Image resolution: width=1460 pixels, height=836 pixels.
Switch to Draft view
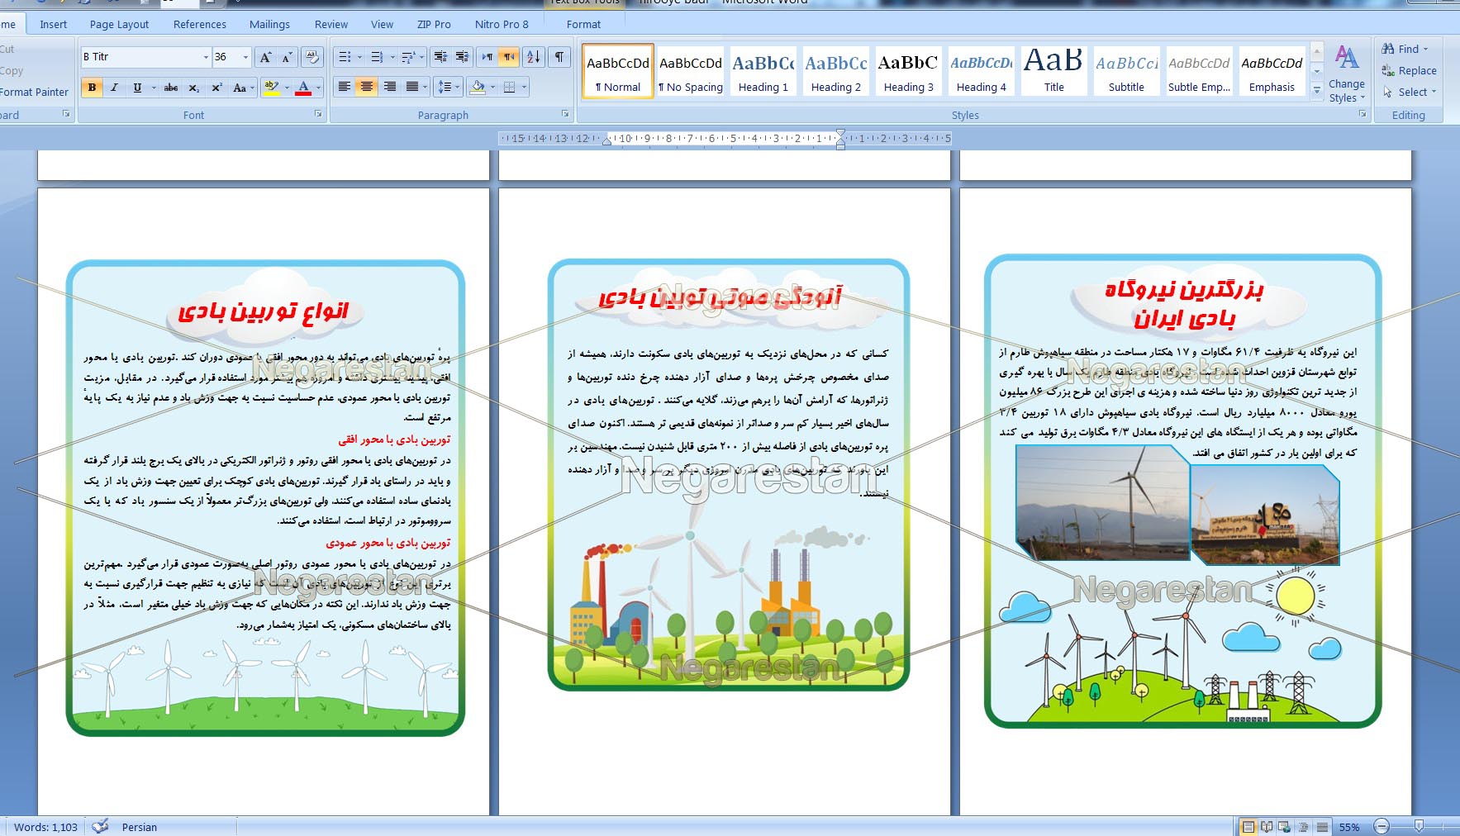[1322, 826]
